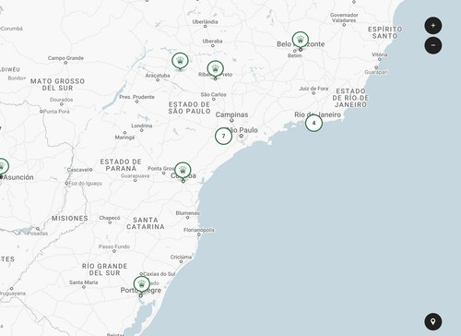This screenshot has width=461, height=336.
Task: Click the São Carlos city label
Action: point(214,94)
